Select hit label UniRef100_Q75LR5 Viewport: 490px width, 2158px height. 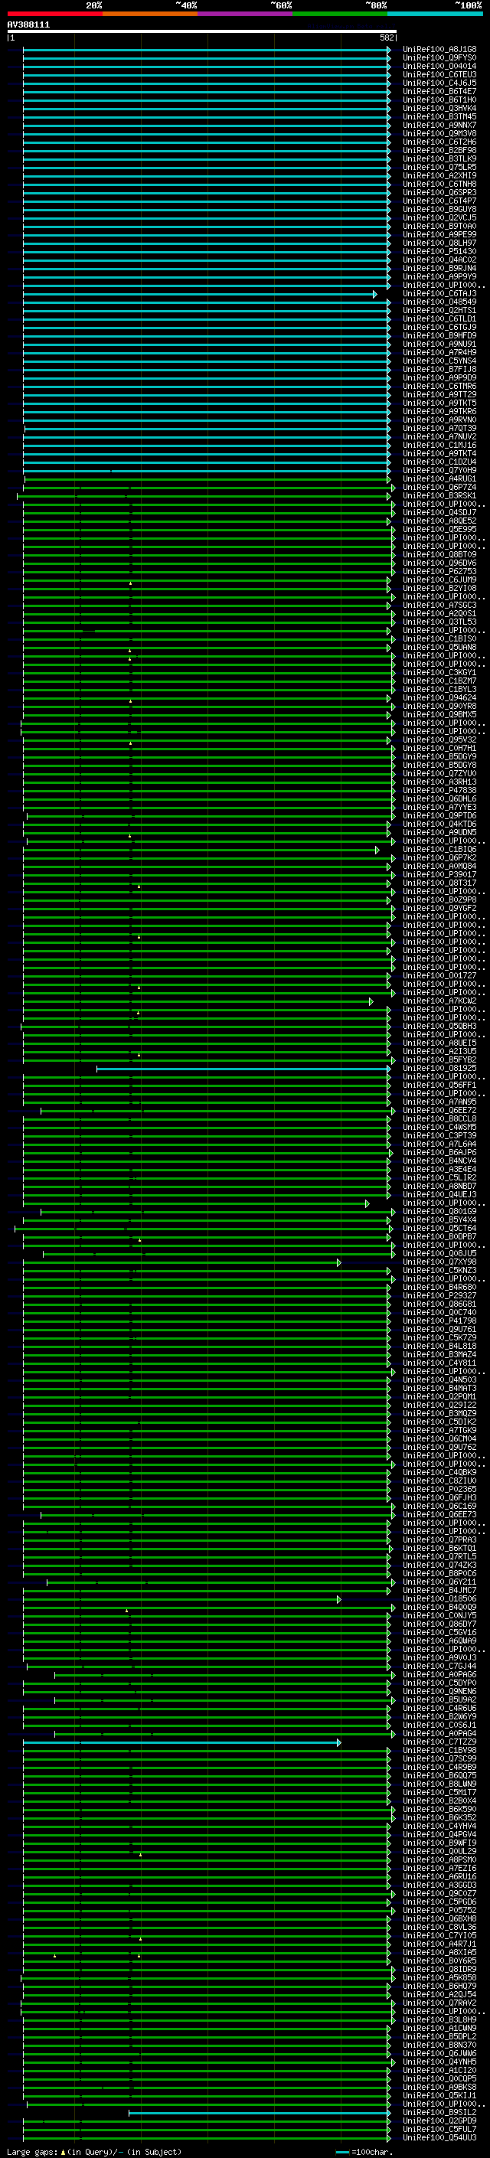click(x=439, y=168)
